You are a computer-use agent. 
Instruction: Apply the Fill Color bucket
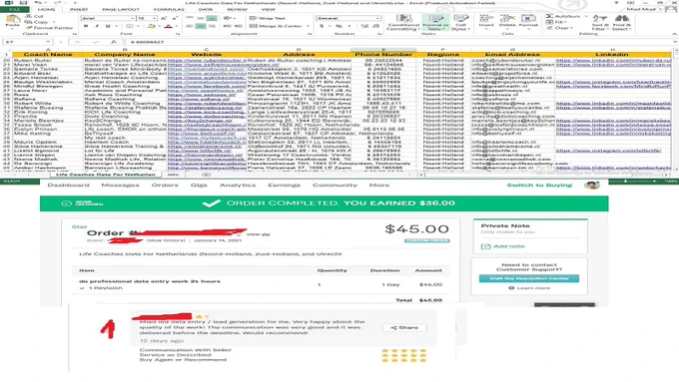point(151,26)
